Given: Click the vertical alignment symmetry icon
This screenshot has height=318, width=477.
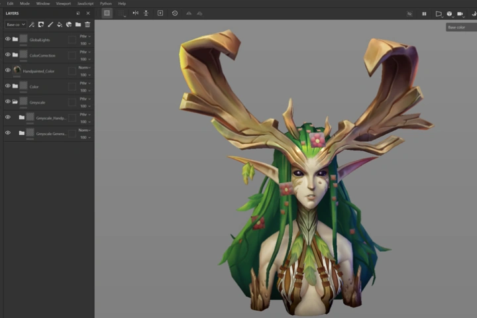Looking at the screenshot, I should click(146, 13).
